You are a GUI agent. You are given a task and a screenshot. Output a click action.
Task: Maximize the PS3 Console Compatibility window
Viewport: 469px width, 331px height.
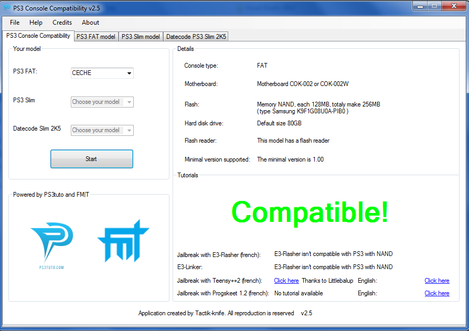tap(434, 6)
